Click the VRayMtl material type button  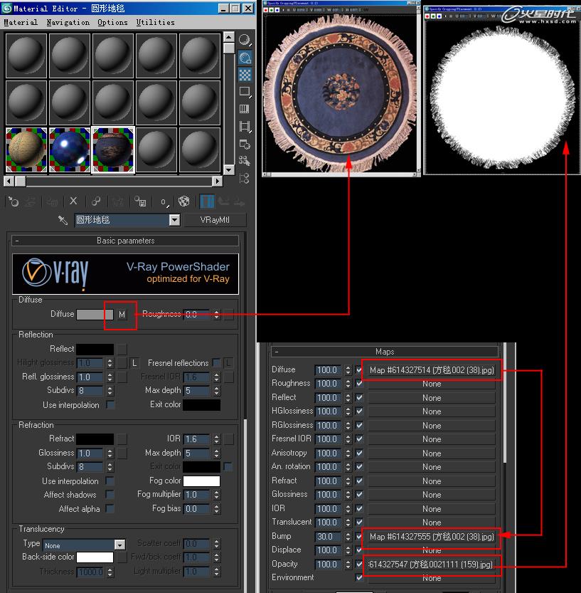point(215,220)
